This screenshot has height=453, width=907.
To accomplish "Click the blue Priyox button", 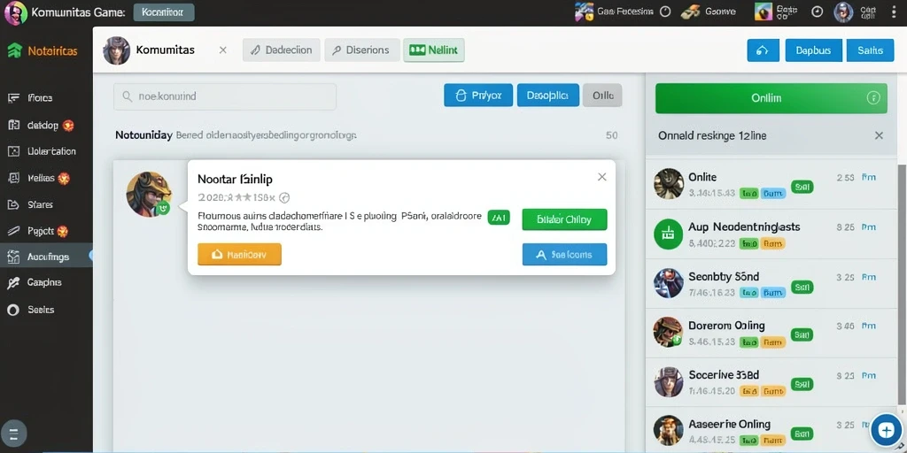I will pos(478,96).
